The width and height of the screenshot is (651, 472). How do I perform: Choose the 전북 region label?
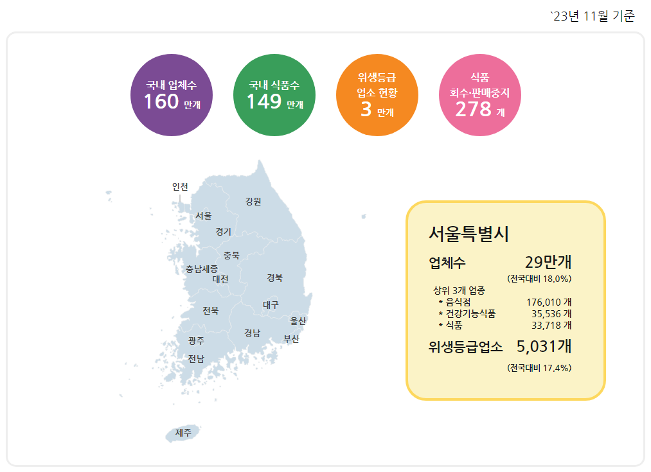211,311
